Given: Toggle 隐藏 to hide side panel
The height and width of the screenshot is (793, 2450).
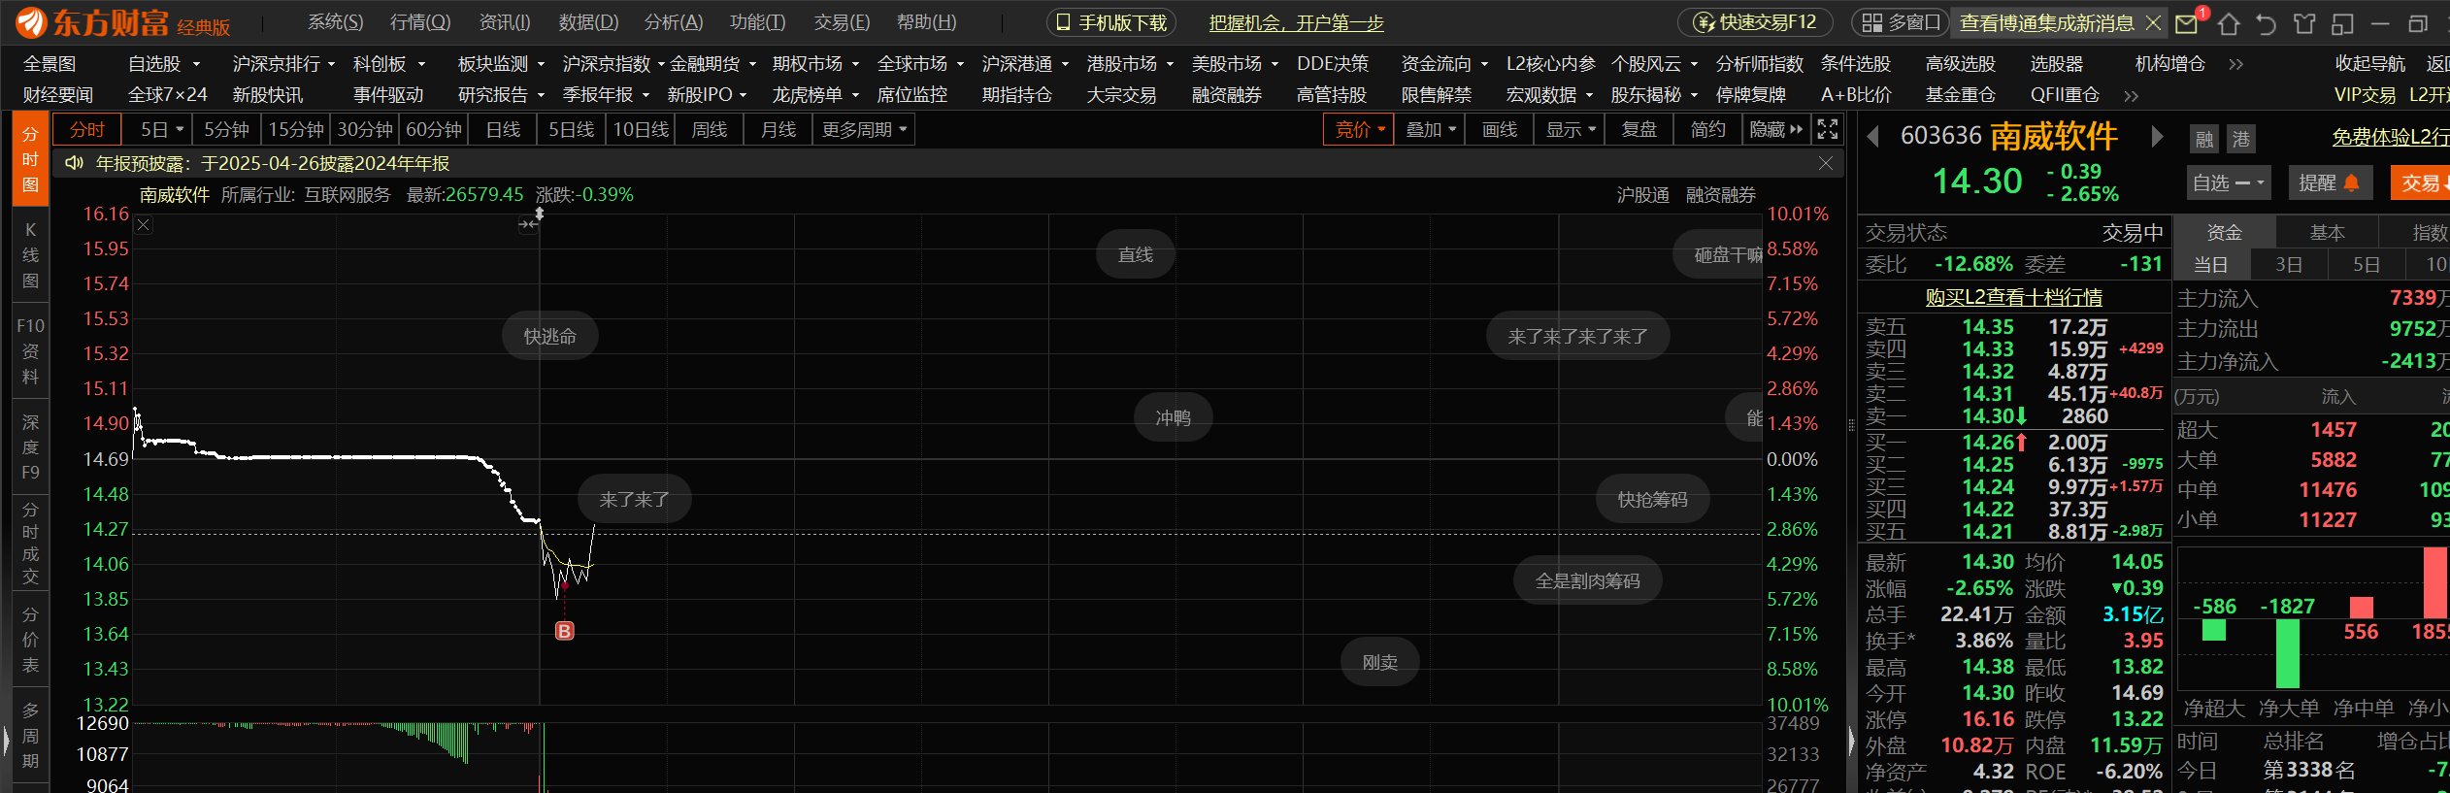Looking at the screenshot, I should click(x=1776, y=129).
